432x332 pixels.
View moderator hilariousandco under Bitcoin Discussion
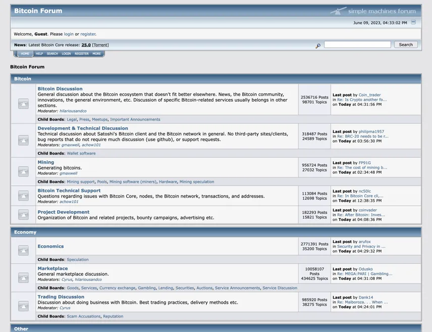point(73,111)
